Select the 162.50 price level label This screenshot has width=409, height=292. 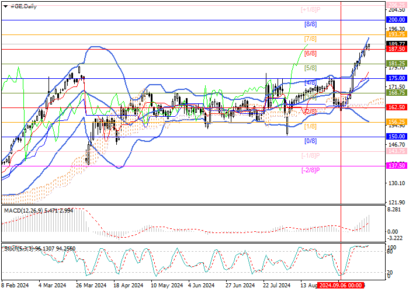click(x=397, y=107)
